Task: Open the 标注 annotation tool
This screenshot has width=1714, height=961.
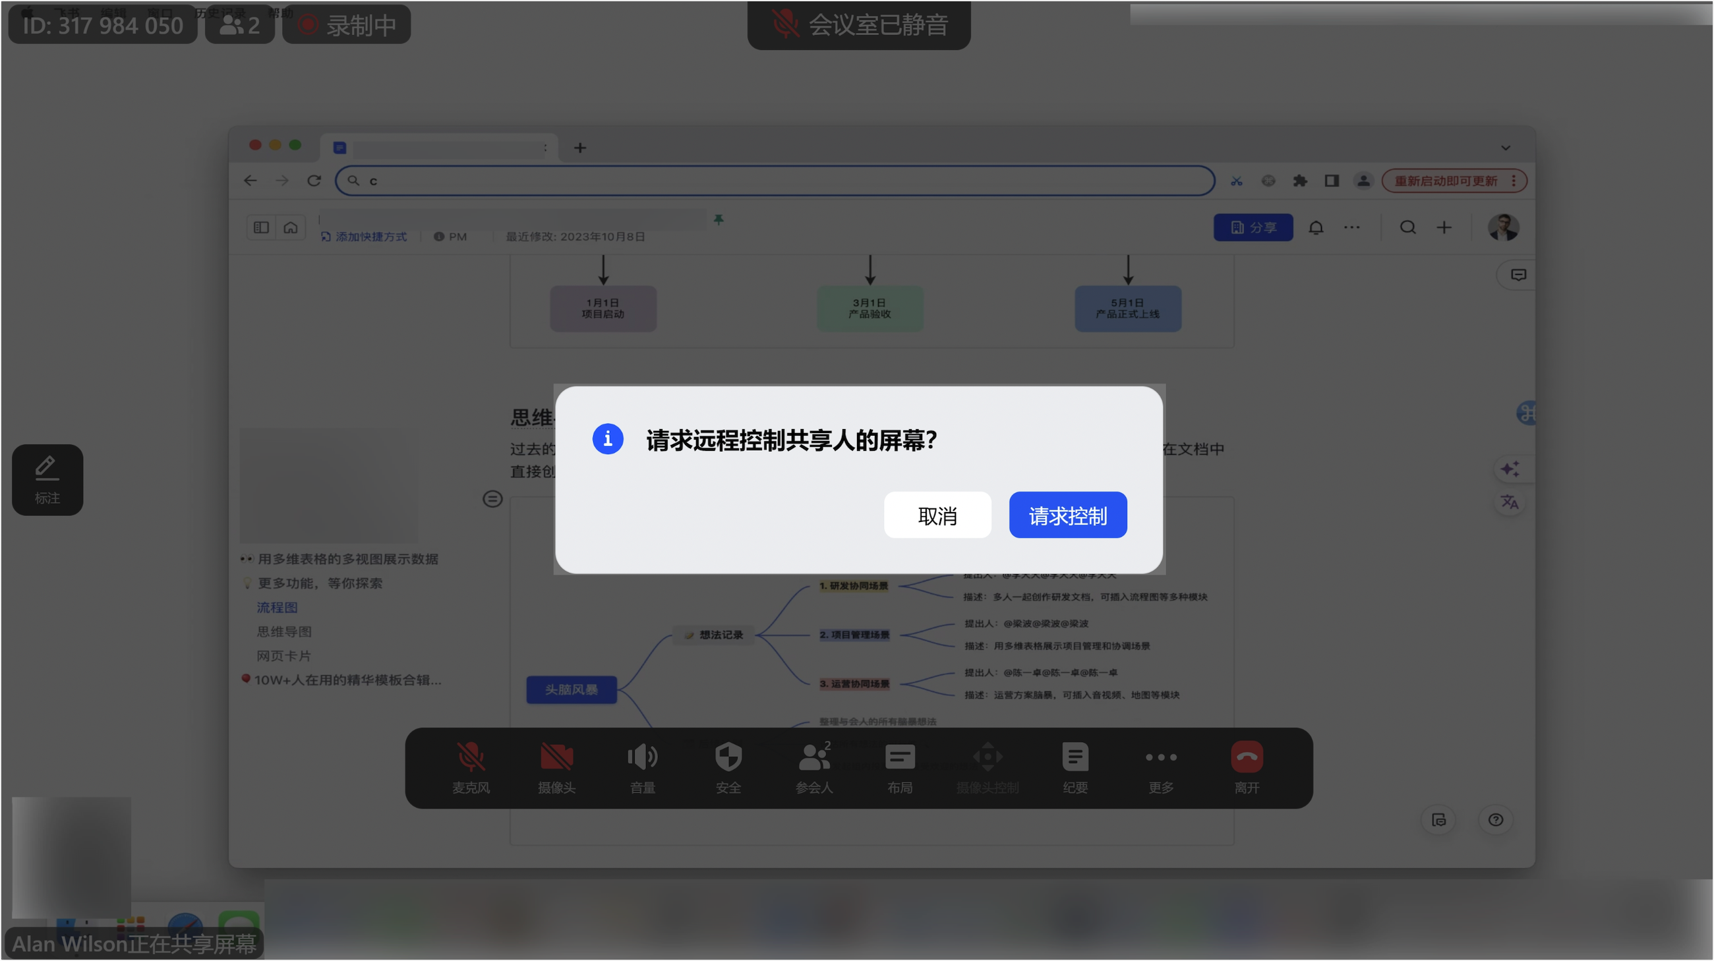Action: (x=47, y=479)
